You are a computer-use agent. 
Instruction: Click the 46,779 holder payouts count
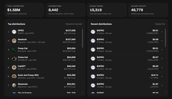137,10
